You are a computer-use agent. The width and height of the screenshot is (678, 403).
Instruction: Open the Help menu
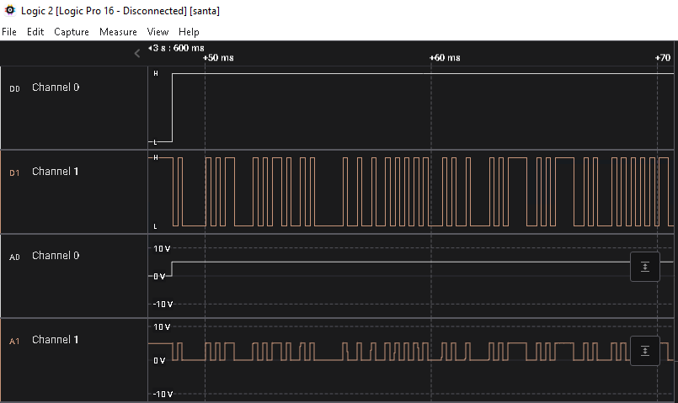[189, 32]
